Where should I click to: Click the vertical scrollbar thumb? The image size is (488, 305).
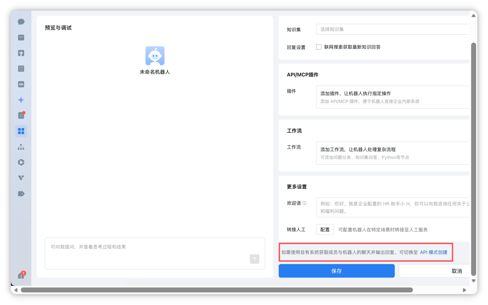474,159
